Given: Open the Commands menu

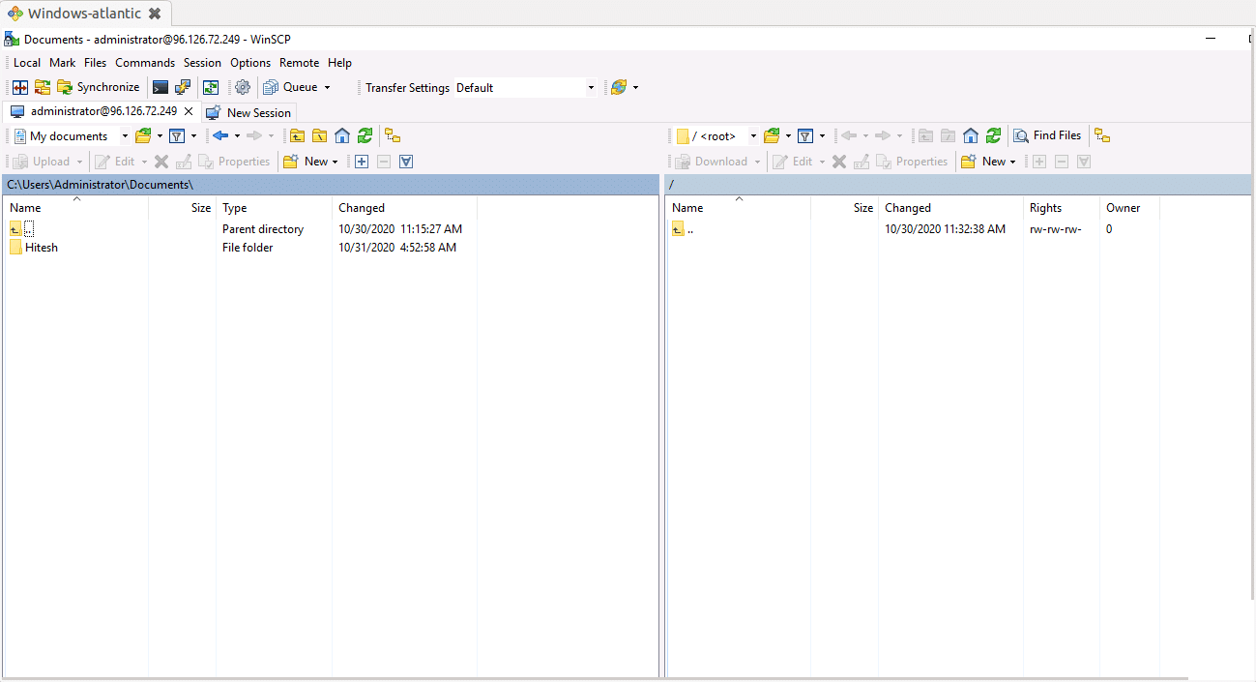Looking at the screenshot, I should point(145,62).
